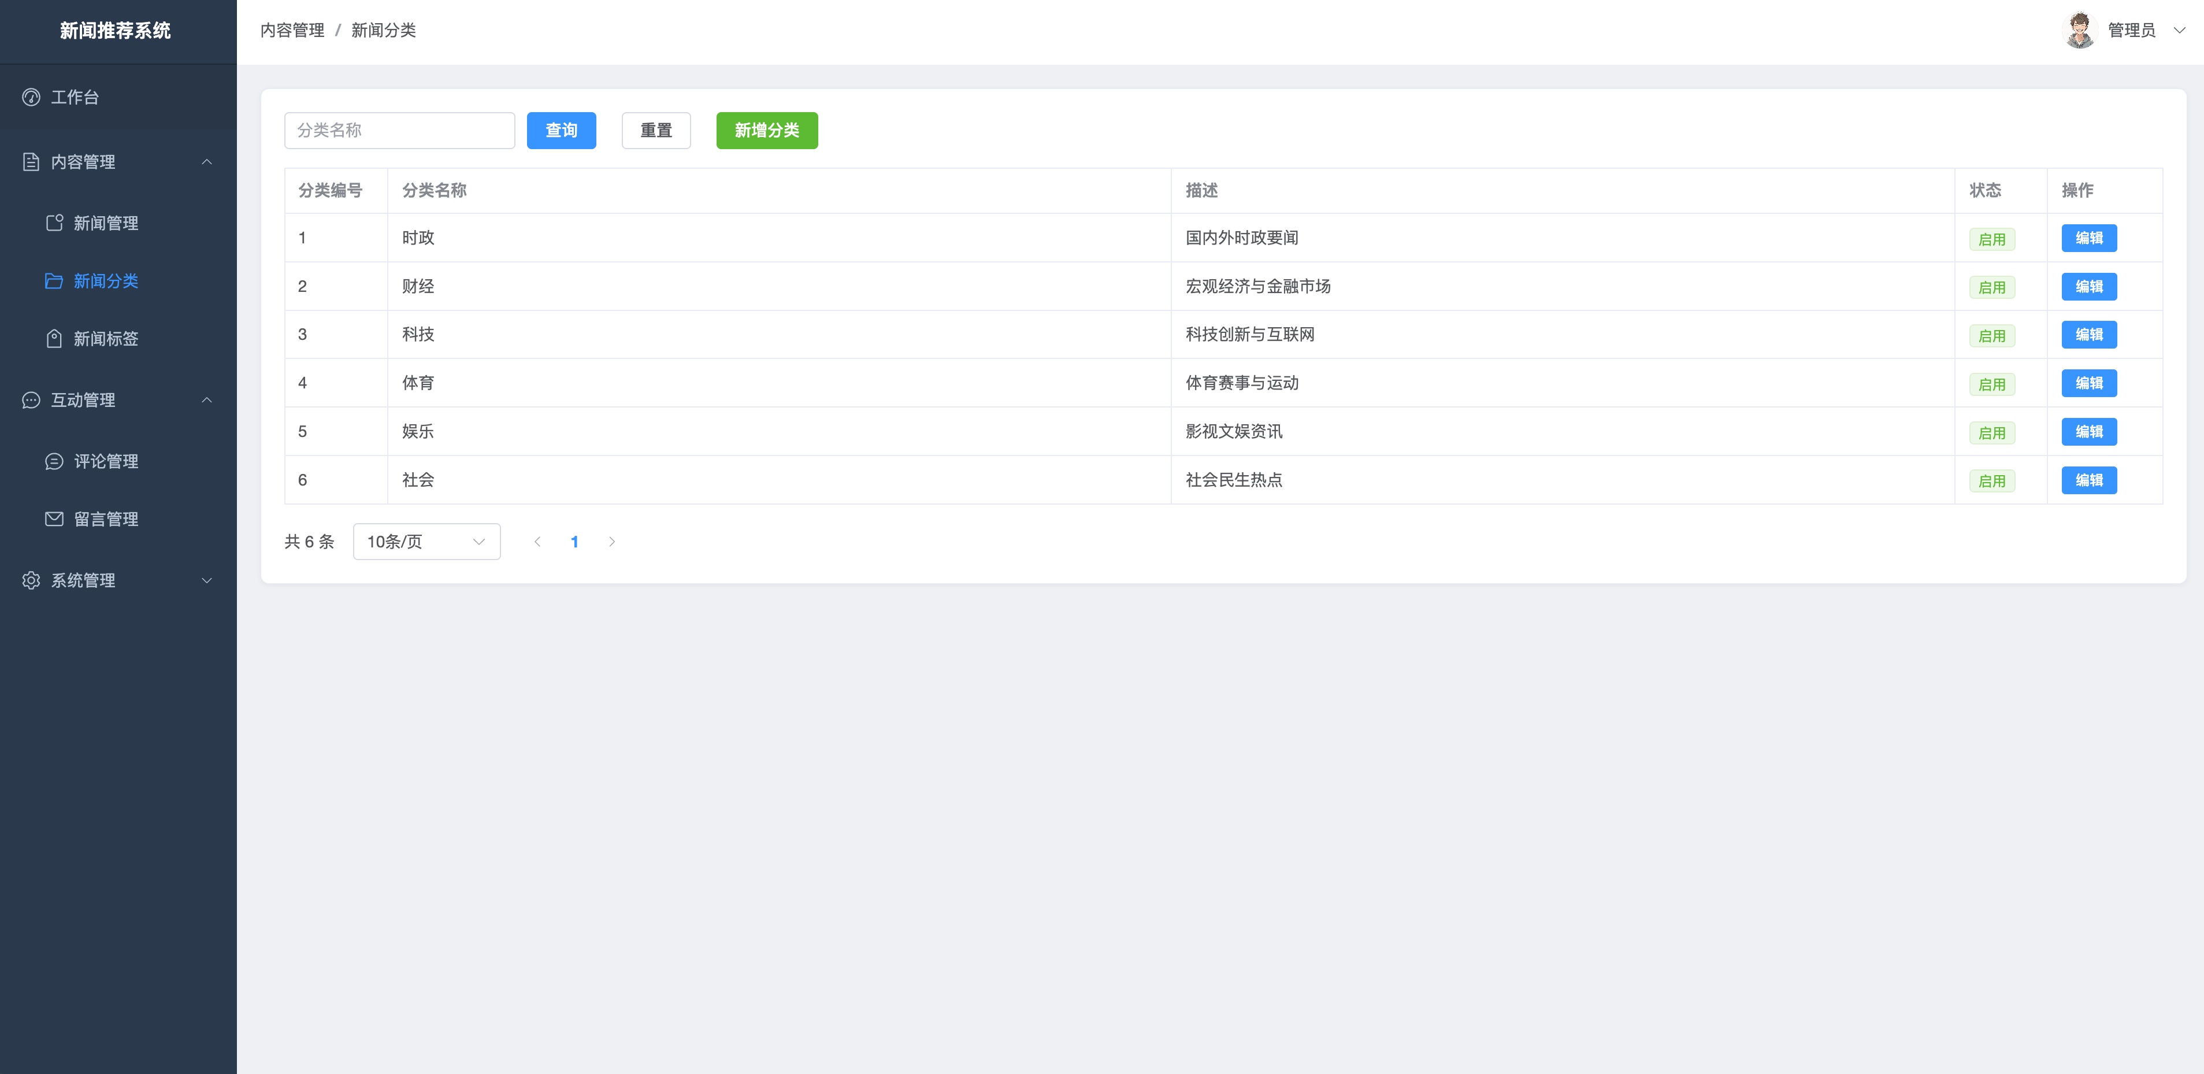Click the 重置 reset button
This screenshot has height=1074, width=2204.
656,130
